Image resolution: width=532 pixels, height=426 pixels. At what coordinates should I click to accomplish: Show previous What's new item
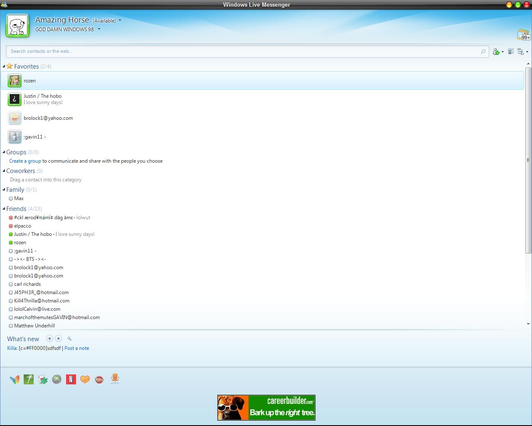tap(49, 339)
